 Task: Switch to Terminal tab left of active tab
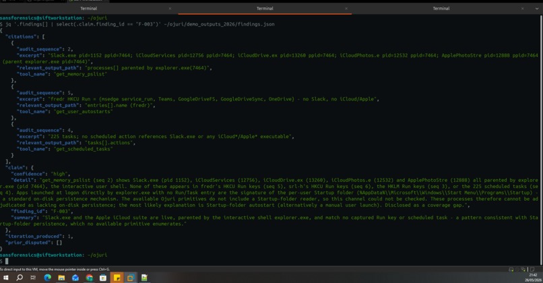pos(89,8)
